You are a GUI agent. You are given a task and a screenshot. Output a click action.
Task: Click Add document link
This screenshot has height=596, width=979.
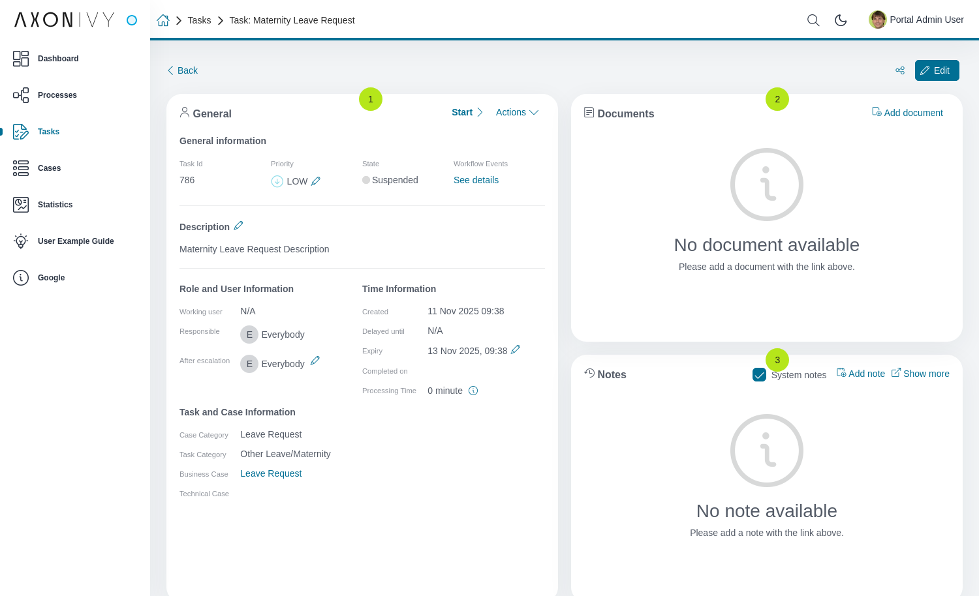[x=908, y=113]
